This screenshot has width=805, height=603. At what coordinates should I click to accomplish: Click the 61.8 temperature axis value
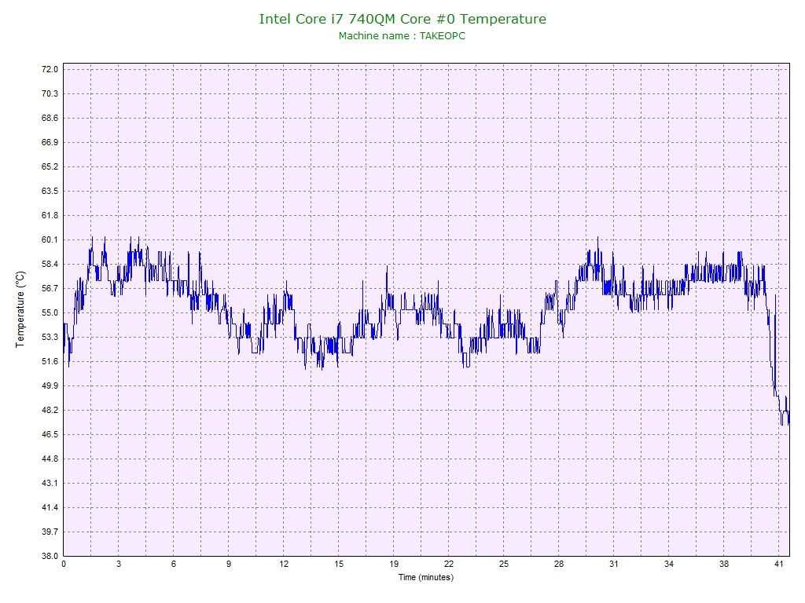pyautogui.click(x=50, y=215)
